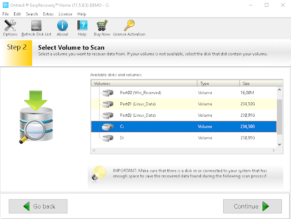Image resolution: width=291 pixels, height=219 pixels.
Task: Open the File menu
Action: tap(5, 14)
